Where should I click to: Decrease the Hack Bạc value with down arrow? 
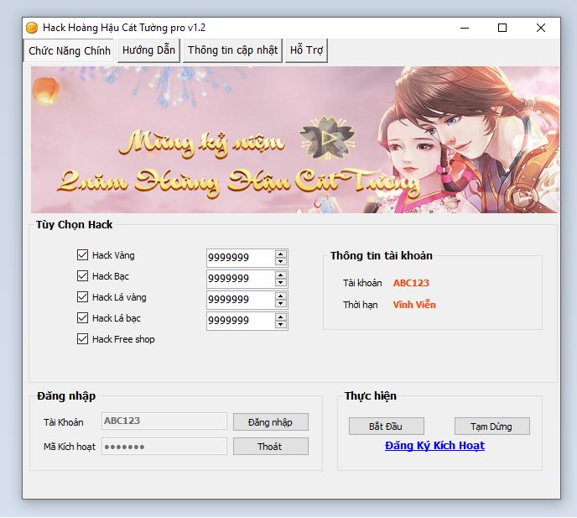coord(280,283)
